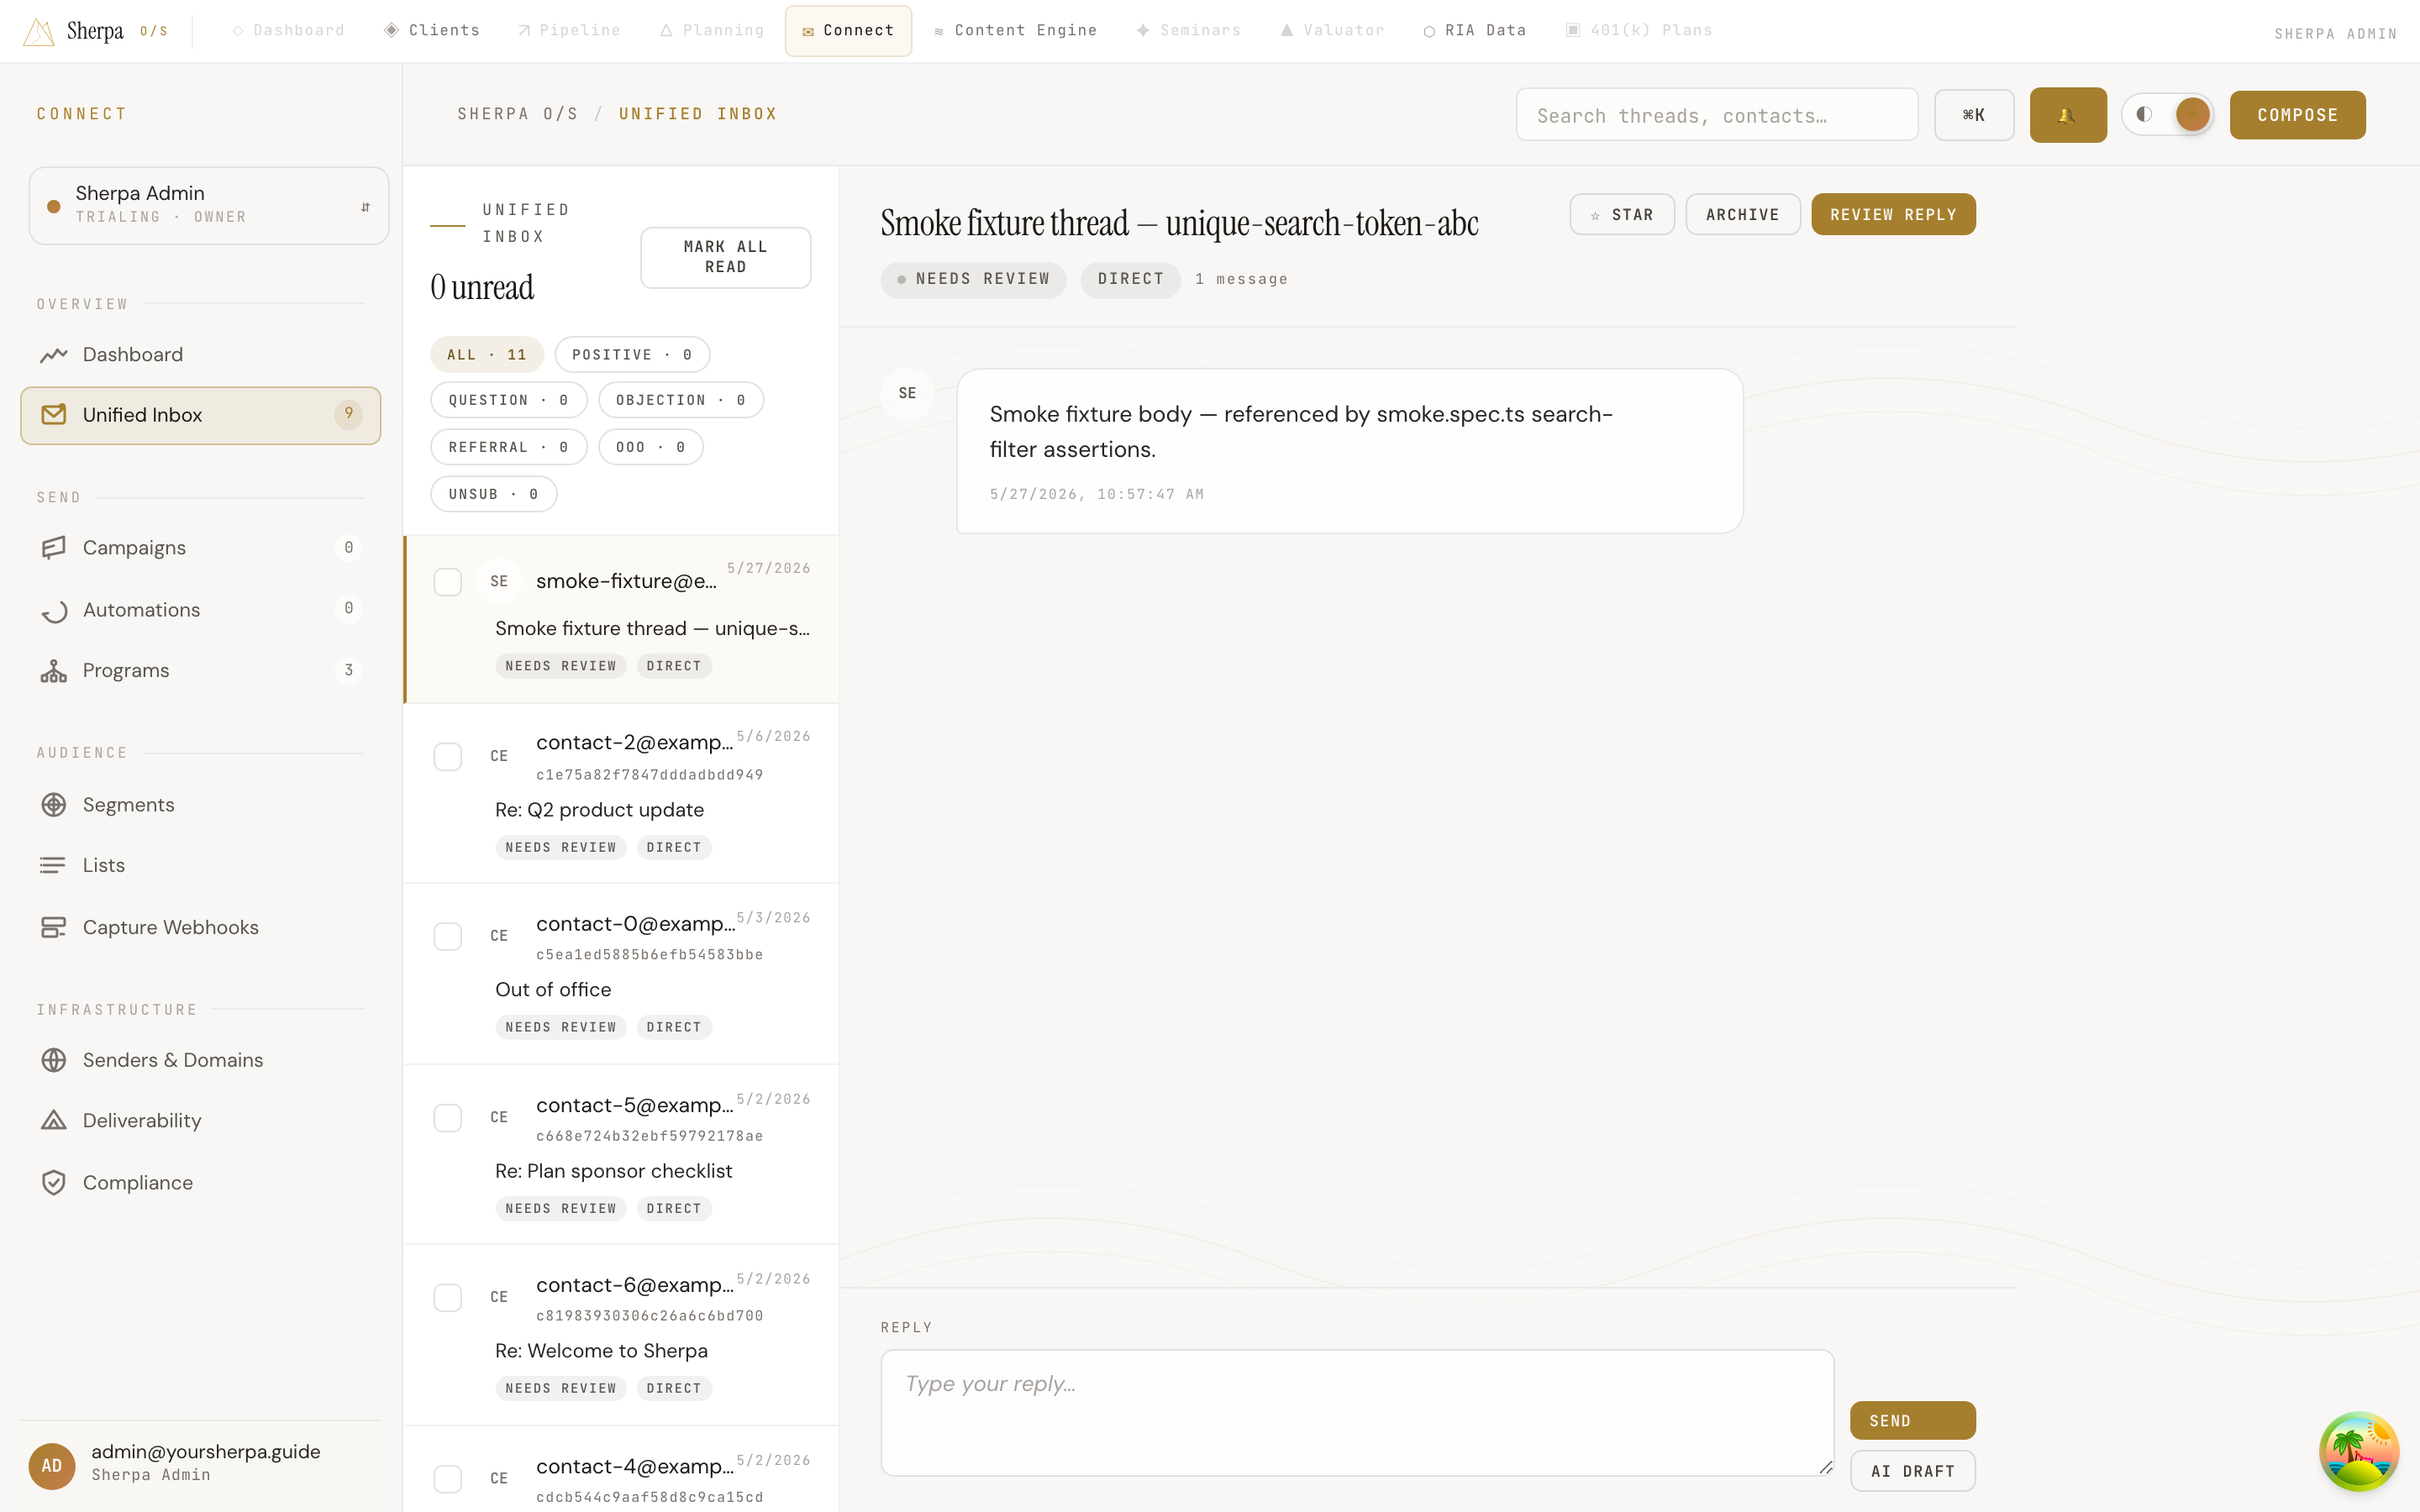The image size is (2420, 1512).
Task: Open the Pipeline top navigation tab
Action: pyautogui.click(x=569, y=31)
